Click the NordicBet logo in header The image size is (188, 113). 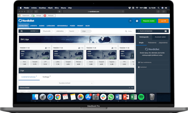click(x=26, y=21)
